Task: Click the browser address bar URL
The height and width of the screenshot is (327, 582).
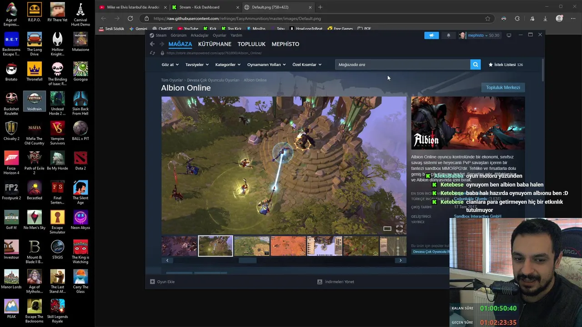Action: (237, 19)
